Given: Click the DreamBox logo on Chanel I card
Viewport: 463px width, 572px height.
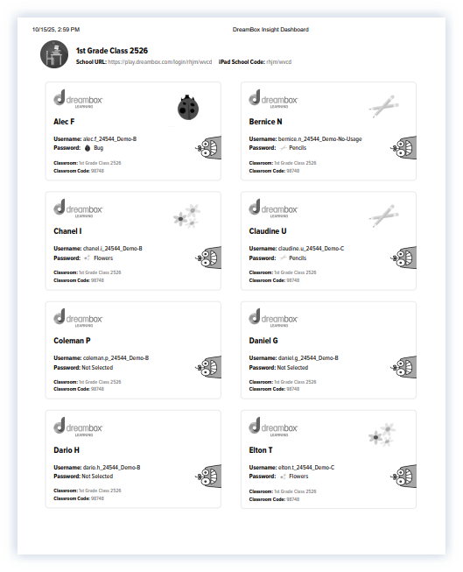Looking at the screenshot, I should (x=78, y=208).
